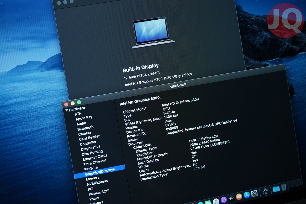Click the 'Internal' connection type value
This screenshot has width=306, height=204.
click(x=199, y=168)
